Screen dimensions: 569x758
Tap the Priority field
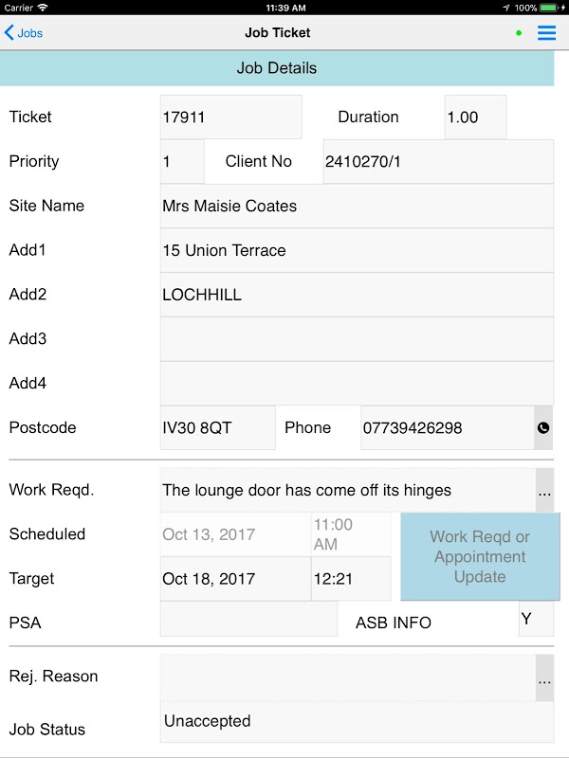(x=181, y=162)
